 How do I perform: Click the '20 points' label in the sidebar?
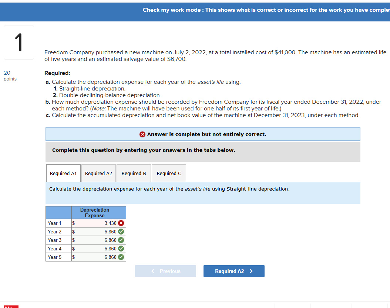10,75
